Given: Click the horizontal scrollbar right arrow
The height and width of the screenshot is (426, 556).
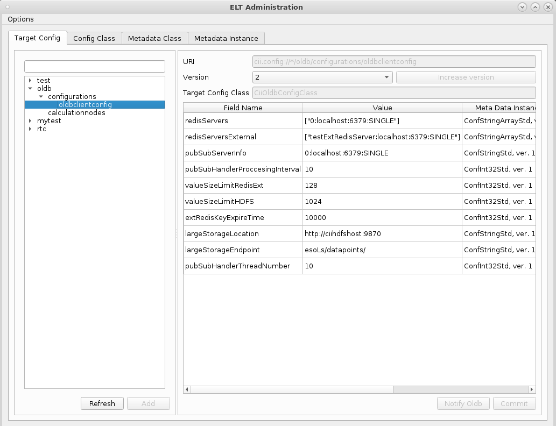Looking at the screenshot, I should (532, 389).
